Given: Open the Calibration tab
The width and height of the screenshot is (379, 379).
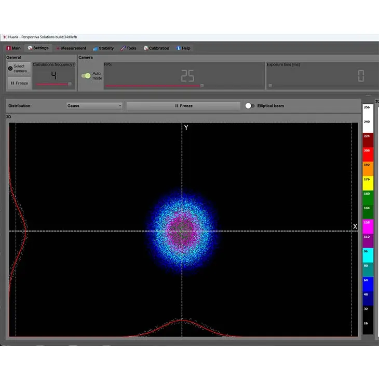Looking at the screenshot, I should 159,48.
